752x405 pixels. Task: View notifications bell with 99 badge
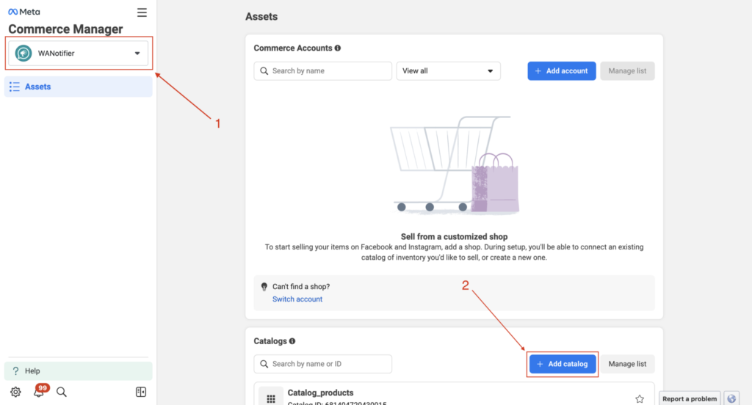point(39,392)
